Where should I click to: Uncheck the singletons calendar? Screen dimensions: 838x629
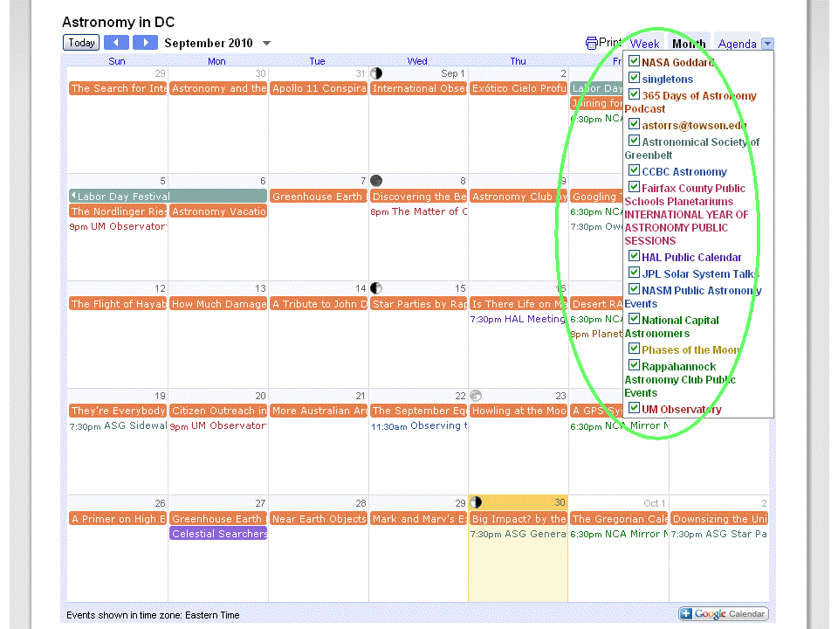pyautogui.click(x=634, y=78)
